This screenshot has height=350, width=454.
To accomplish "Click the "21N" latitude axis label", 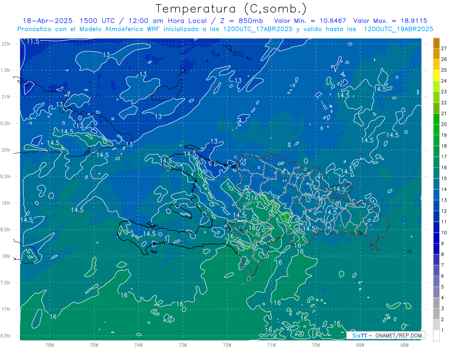I will tap(6, 97).
